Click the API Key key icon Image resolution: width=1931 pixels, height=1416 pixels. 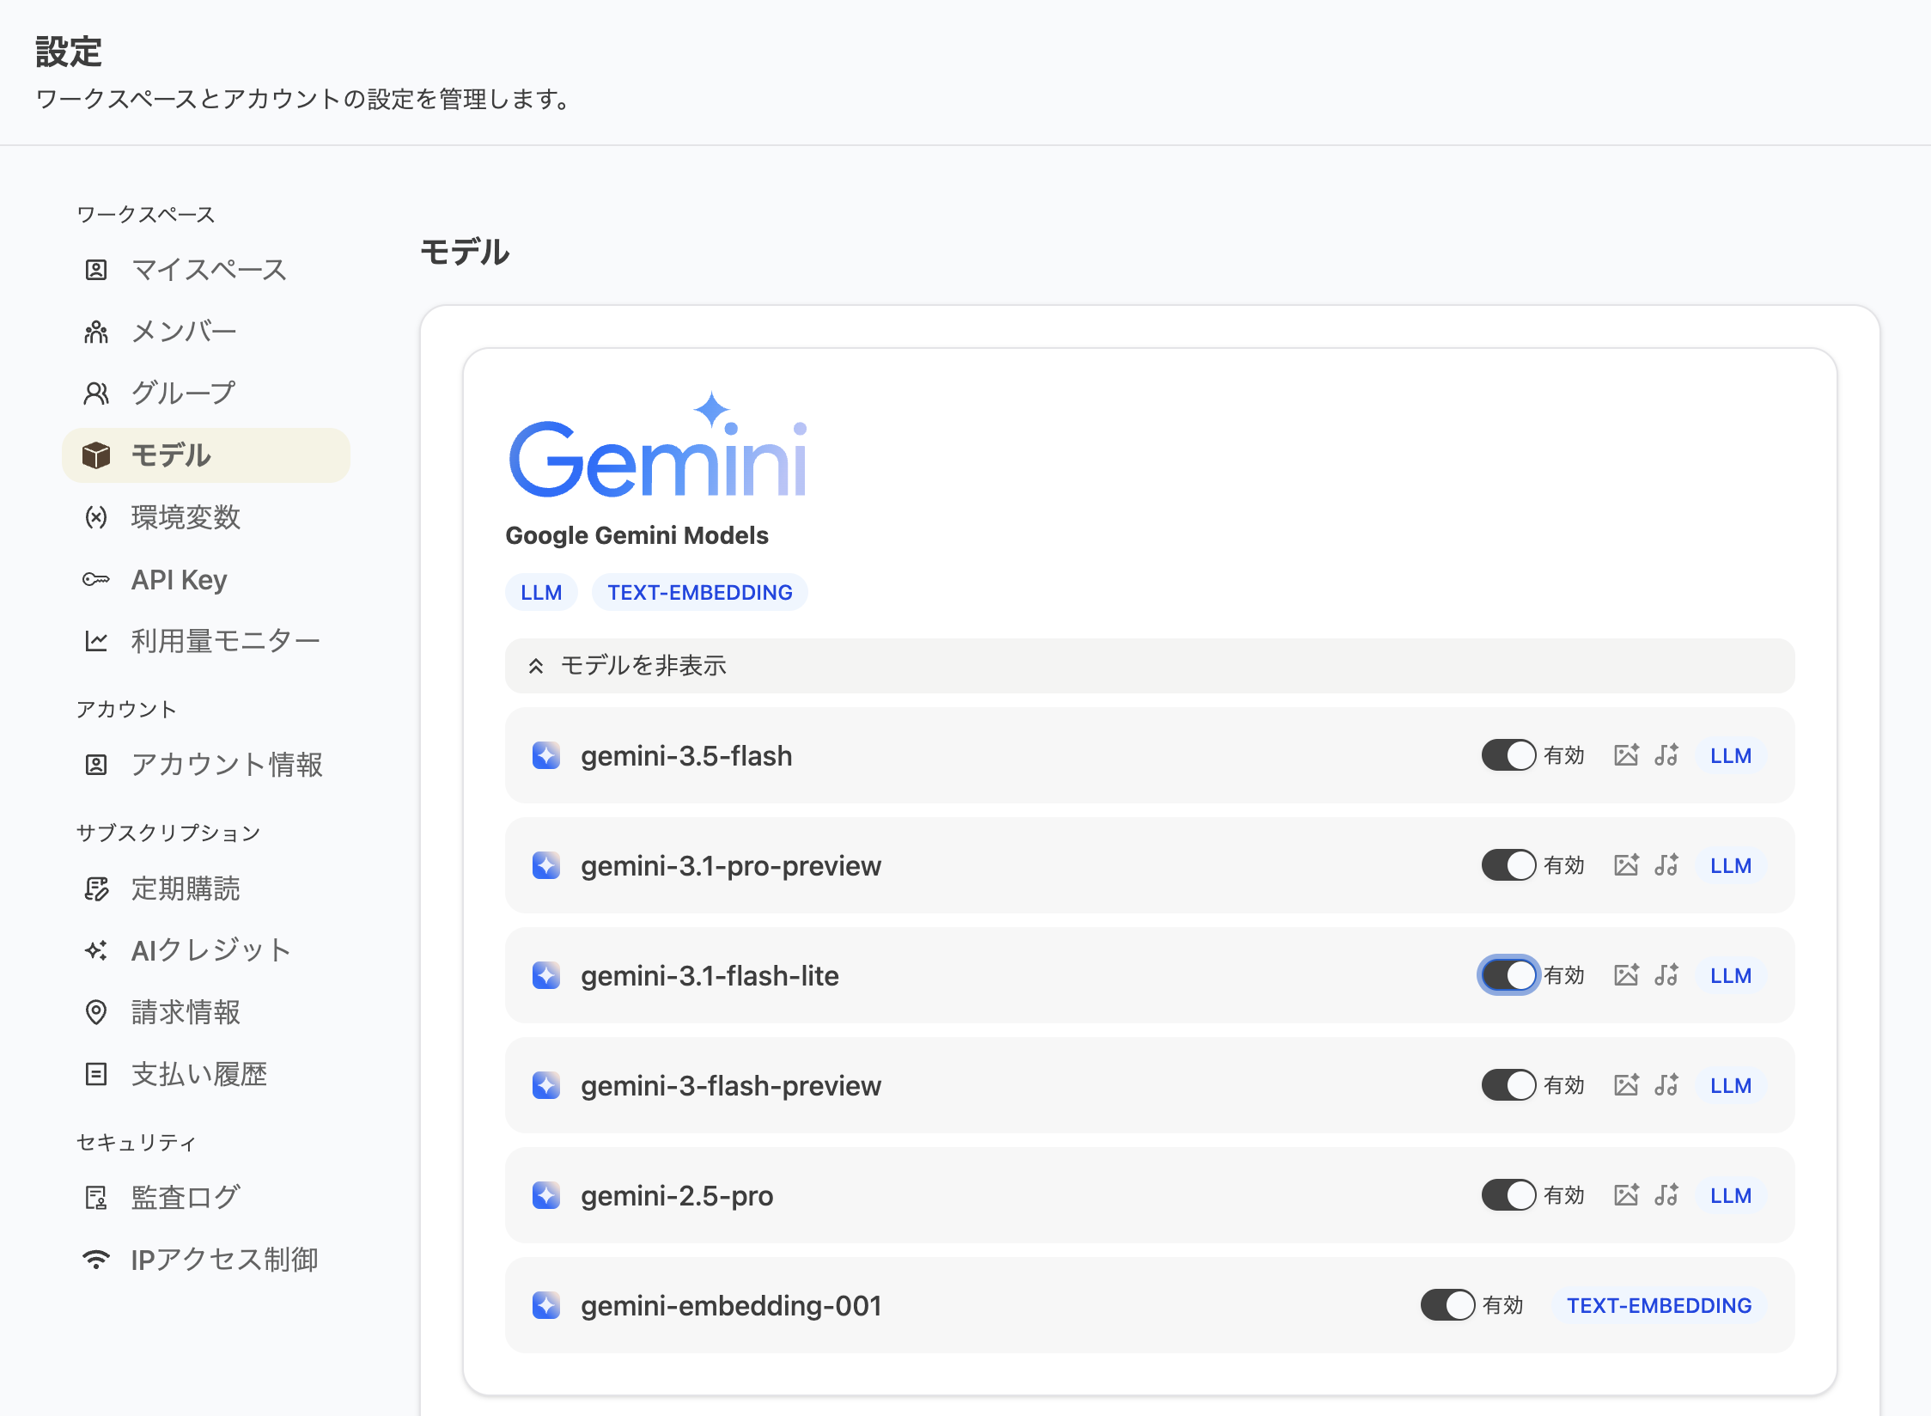point(96,579)
